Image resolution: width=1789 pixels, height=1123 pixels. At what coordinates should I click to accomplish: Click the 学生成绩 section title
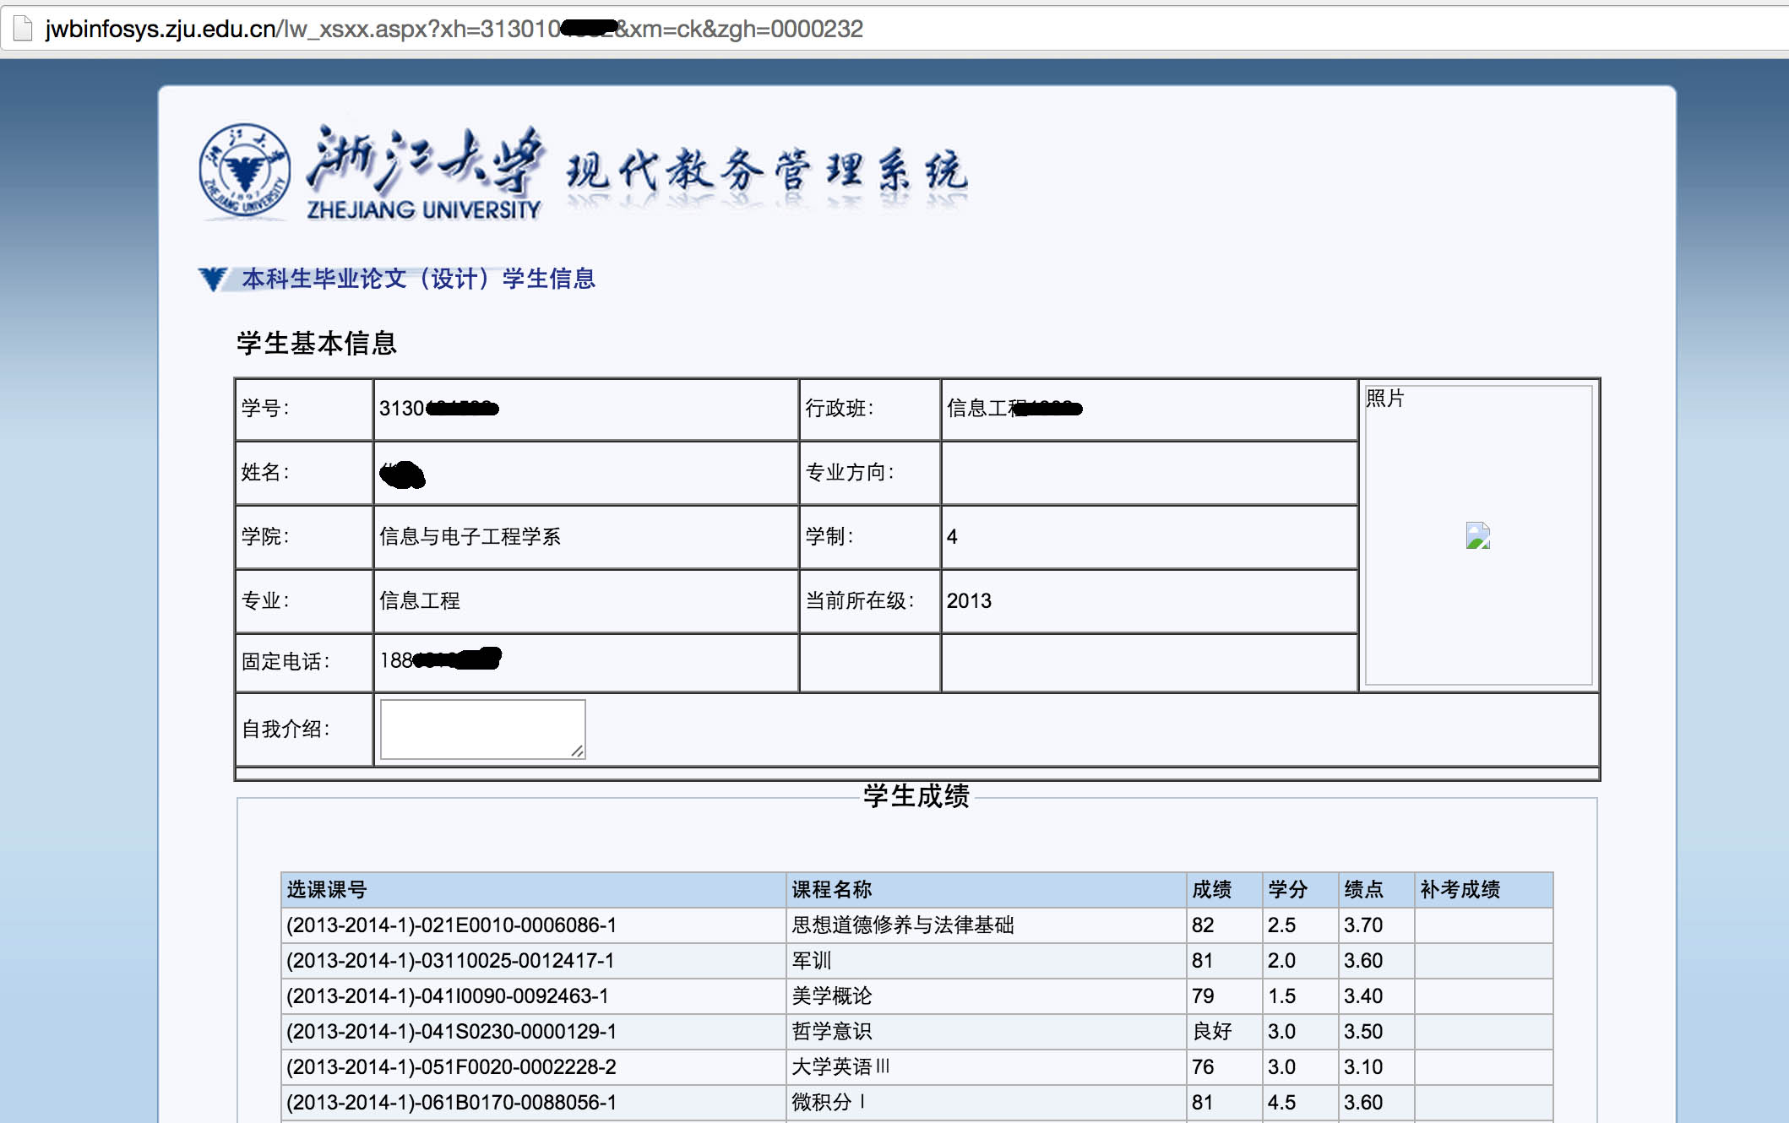916,795
